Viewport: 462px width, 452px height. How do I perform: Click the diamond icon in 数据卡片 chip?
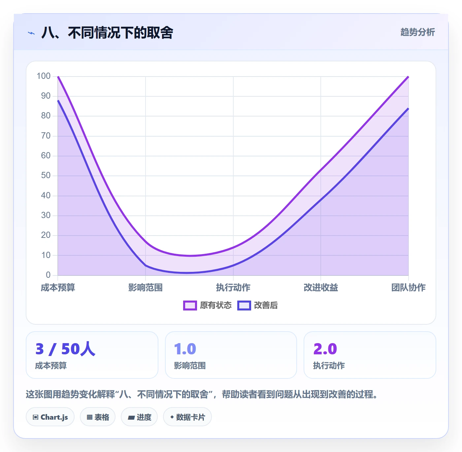(172, 417)
